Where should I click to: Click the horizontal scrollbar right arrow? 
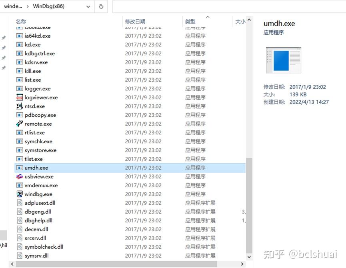point(242,264)
